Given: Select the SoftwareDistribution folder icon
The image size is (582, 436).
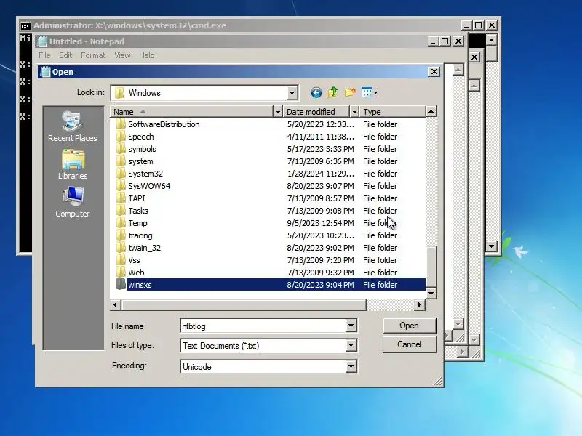Looking at the screenshot, I should 121,124.
